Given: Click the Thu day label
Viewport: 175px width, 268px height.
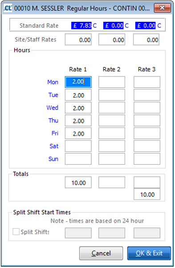Looking at the screenshot, I should coord(53,121).
